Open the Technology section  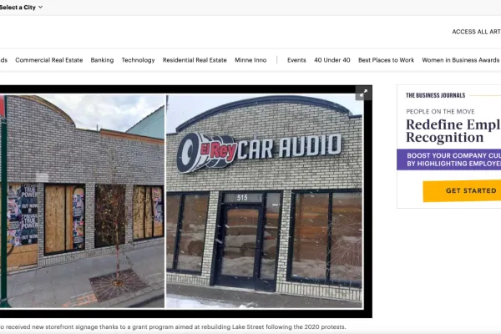(138, 60)
